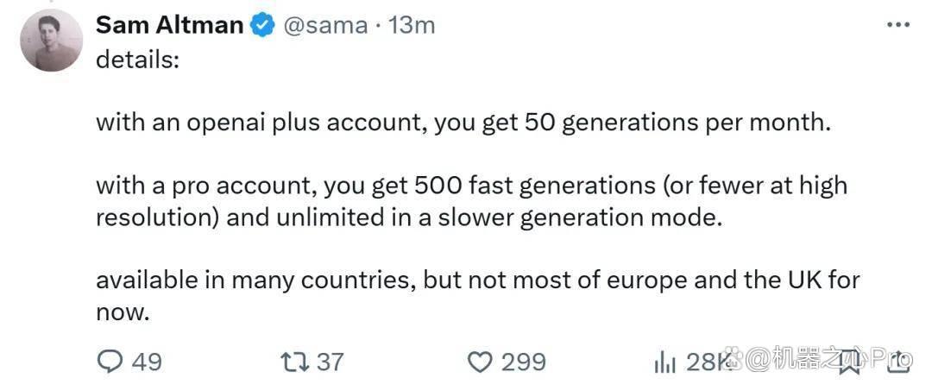Click the 'available in many countries' paragraph
This screenshot has height=391, width=932.
478,295
